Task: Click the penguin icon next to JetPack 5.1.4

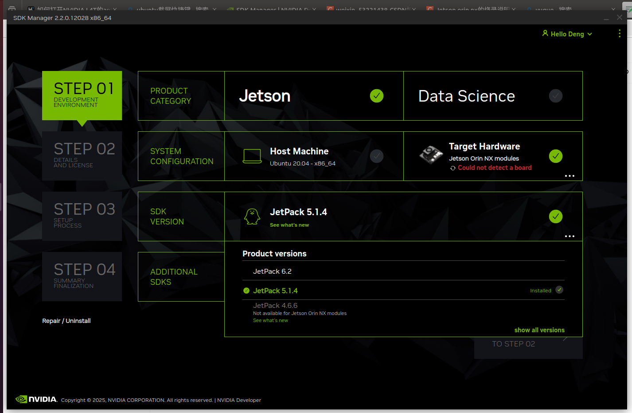Action: pos(252,216)
